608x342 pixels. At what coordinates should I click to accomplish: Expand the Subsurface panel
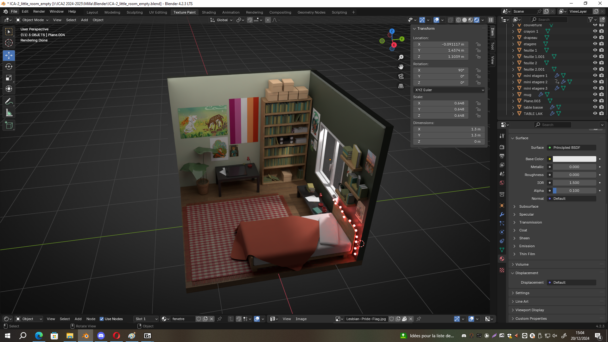pos(529,206)
